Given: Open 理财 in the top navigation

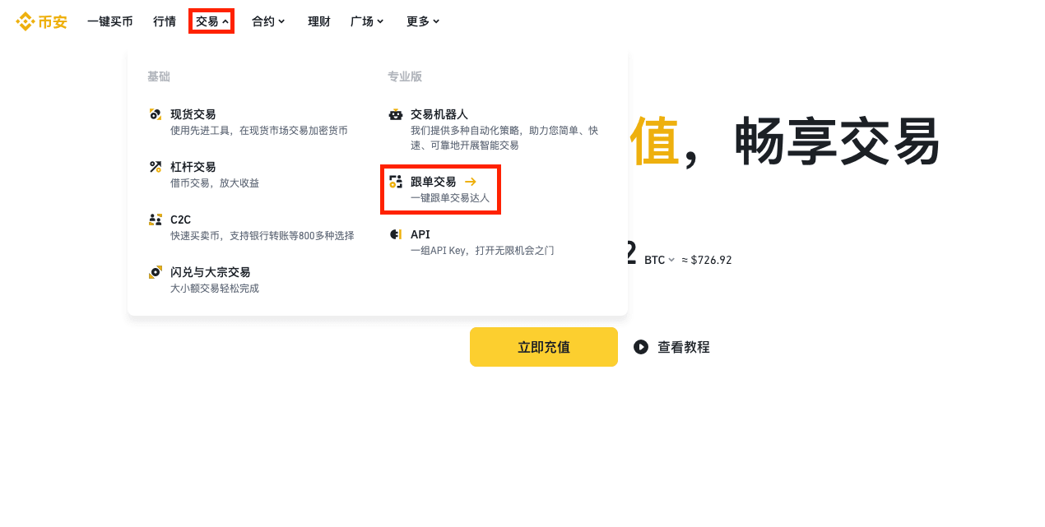Looking at the screenshot, I should [319, 21].
